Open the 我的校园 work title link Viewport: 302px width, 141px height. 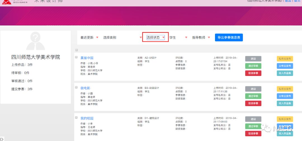87,118
